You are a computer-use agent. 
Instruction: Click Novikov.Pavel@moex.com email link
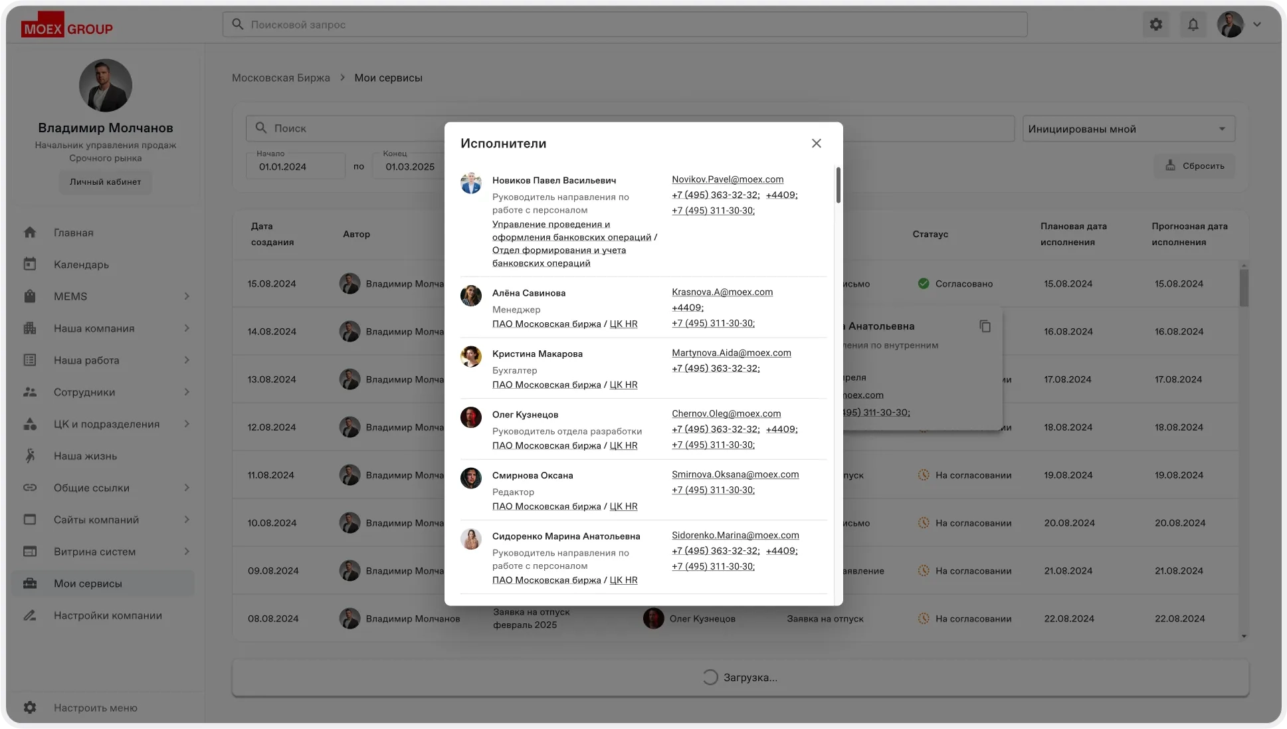(x=727, y=179)
